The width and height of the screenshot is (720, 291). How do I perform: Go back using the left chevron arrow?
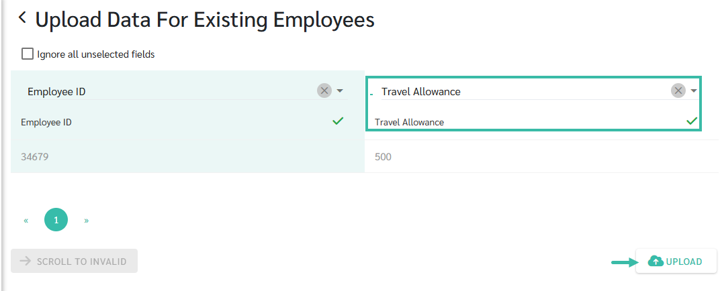pyautogui.click(x=22, y=19)
